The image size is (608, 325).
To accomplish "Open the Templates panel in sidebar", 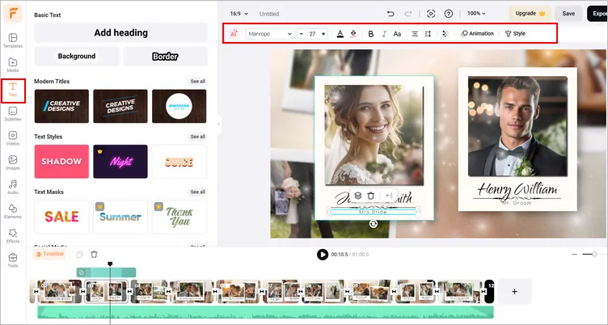I will tap(13, 40).
